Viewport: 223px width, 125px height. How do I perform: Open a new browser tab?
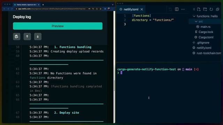tap(43, 5)
